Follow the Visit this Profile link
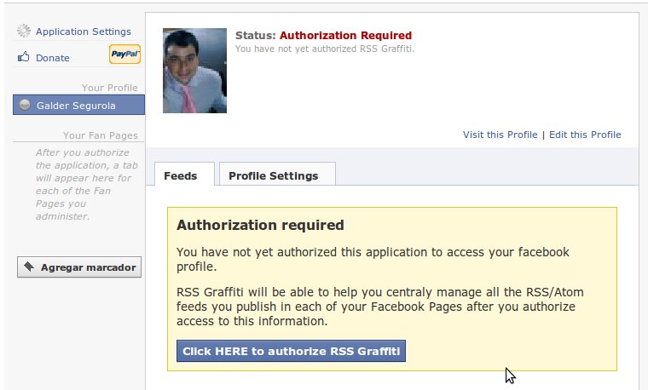Screen dimensions: 648x390 tap(500, 135)
